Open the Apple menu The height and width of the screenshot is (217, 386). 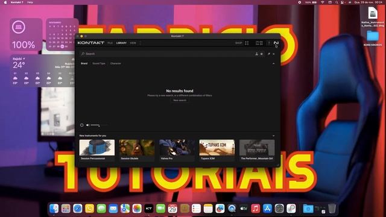point(5,2)
